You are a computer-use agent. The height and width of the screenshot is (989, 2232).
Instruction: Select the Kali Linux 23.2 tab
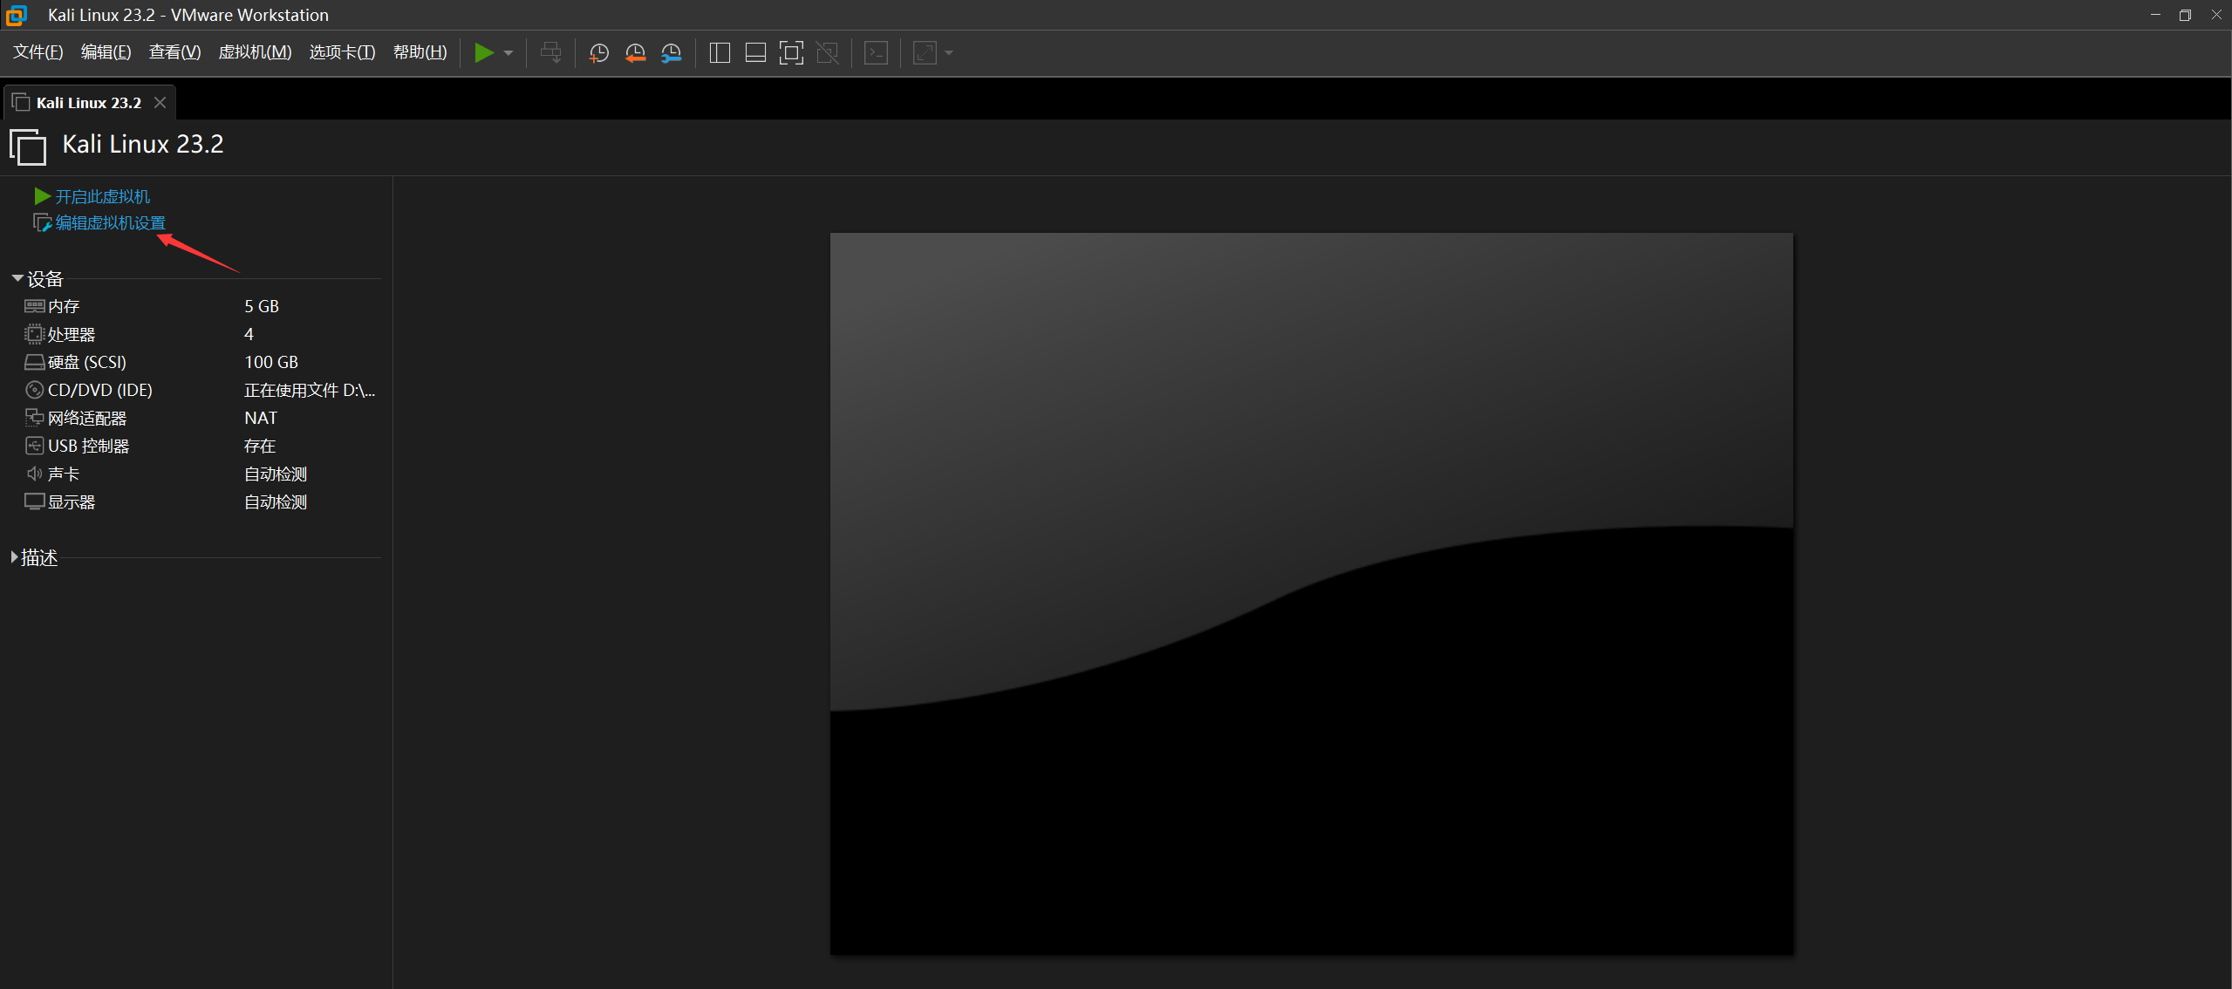tap(88, 103)
